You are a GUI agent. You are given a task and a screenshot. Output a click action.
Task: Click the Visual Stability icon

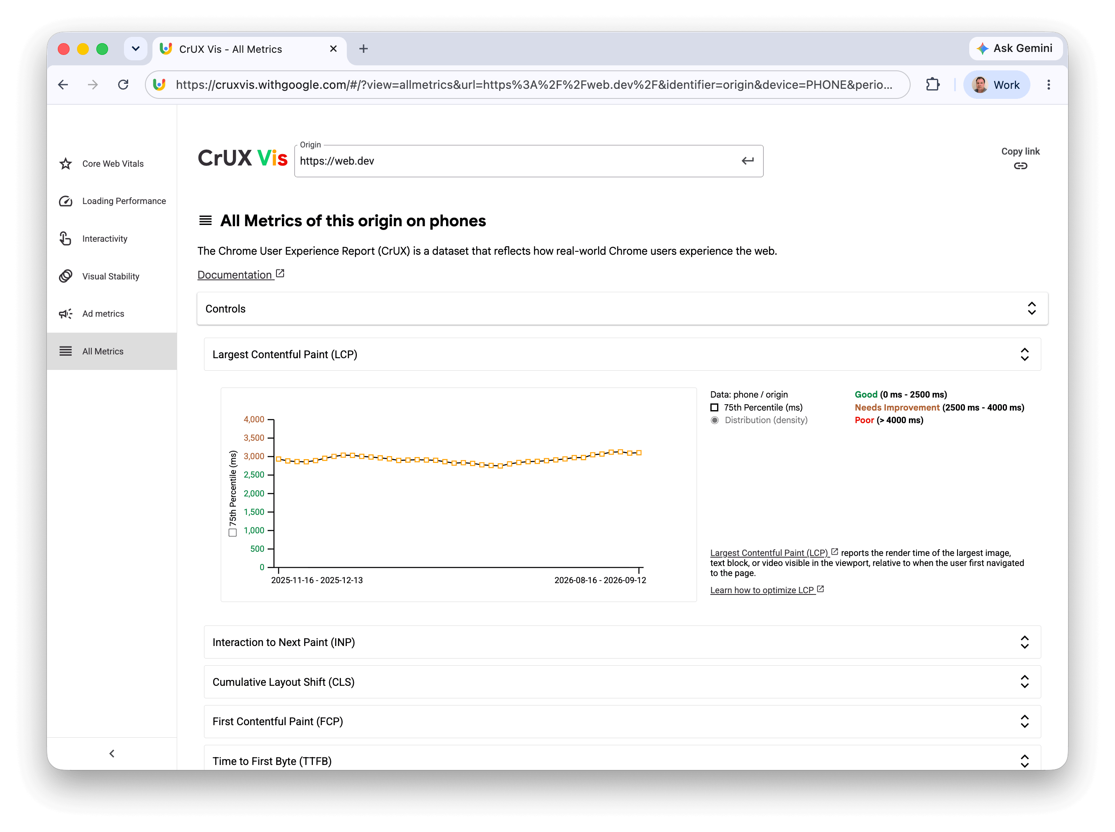pos(65,276)
